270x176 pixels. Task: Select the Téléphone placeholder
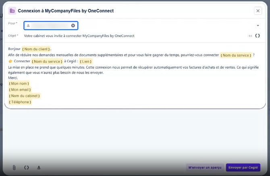click(x=20, y=102)
